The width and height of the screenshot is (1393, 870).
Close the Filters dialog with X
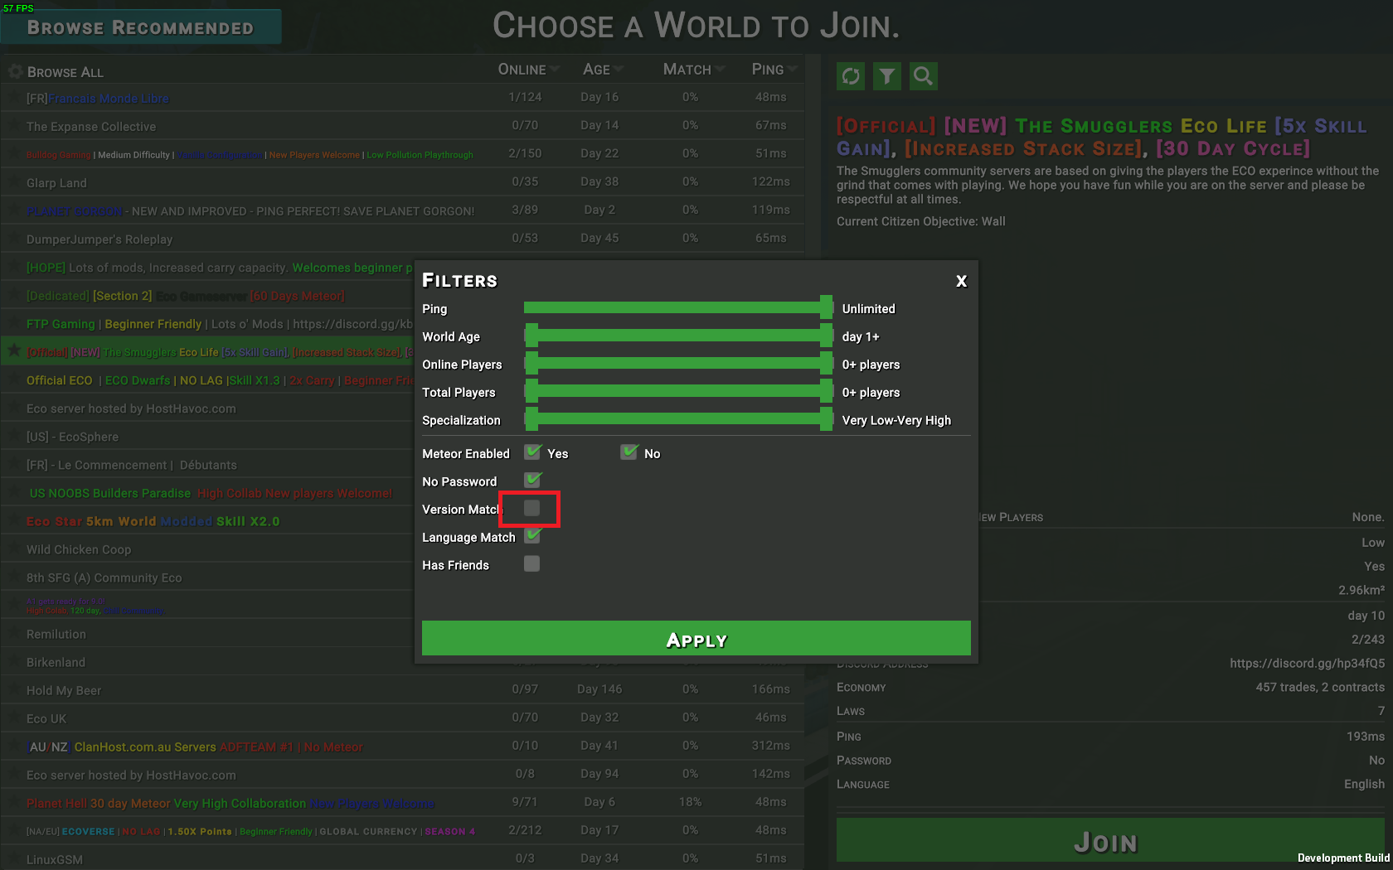961,281
